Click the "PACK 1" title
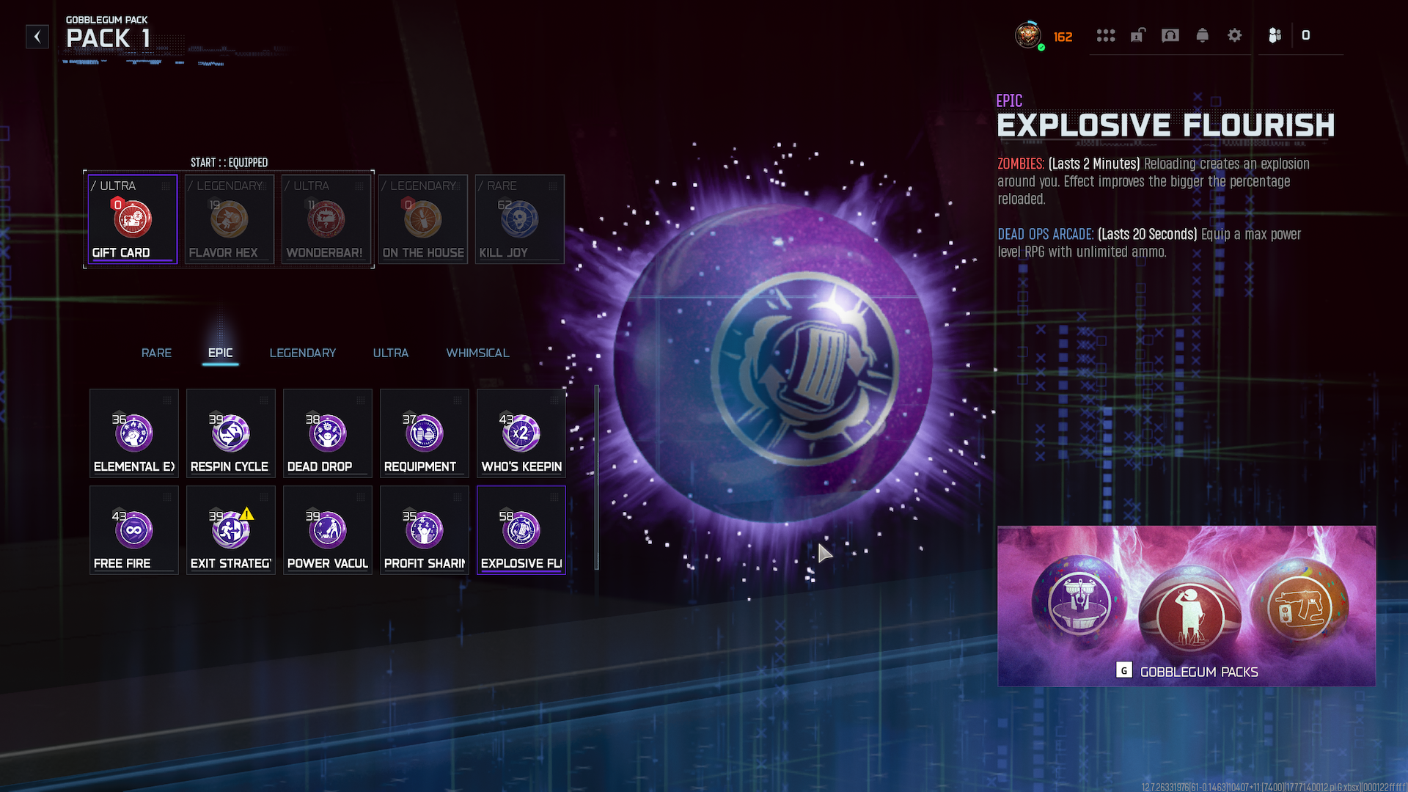 [109, 39]
